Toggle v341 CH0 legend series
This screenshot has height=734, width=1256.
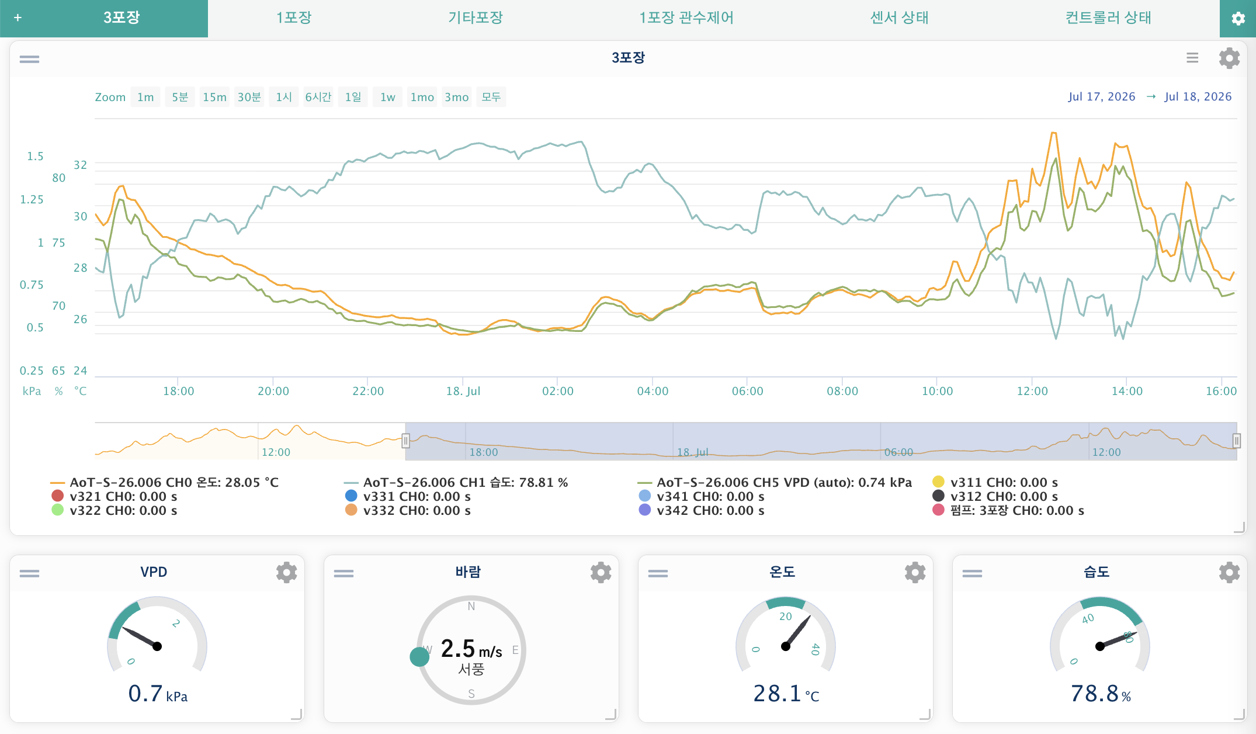(702, 497)
